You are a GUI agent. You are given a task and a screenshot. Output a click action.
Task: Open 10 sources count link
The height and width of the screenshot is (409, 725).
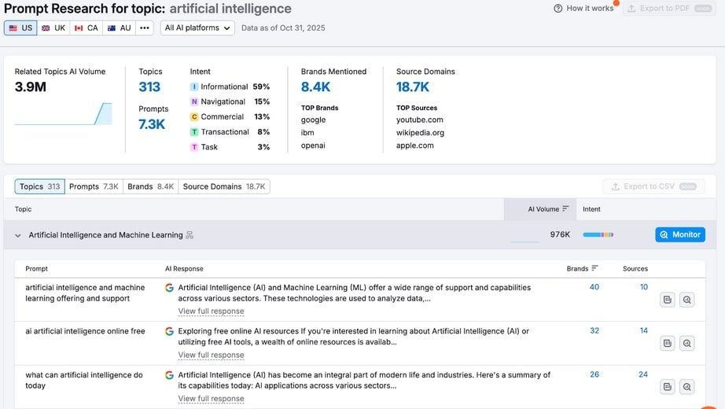click(644, 287)
